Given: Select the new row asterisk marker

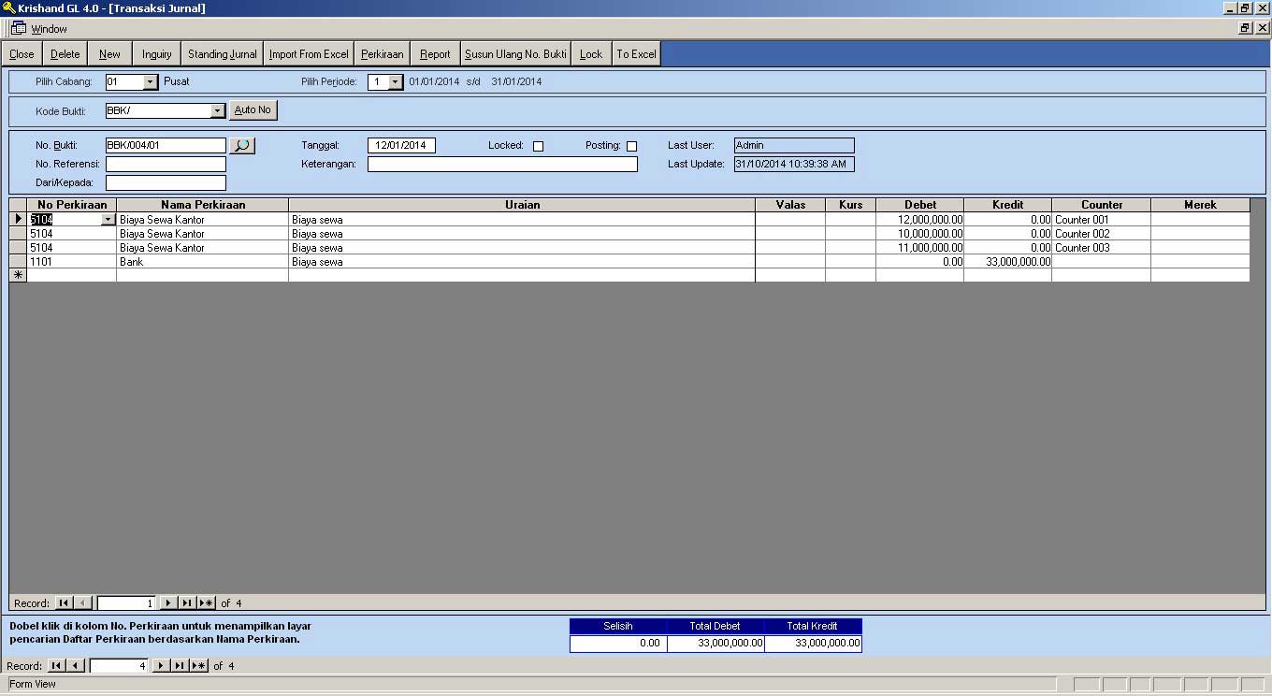Looking at the screenshot, I should (18, 275).
